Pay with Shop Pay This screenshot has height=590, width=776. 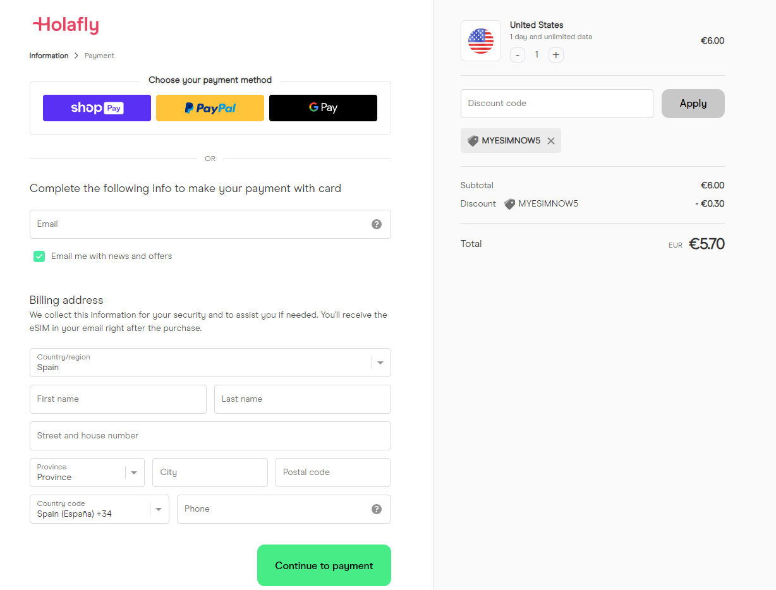click(x=97, y=108)
